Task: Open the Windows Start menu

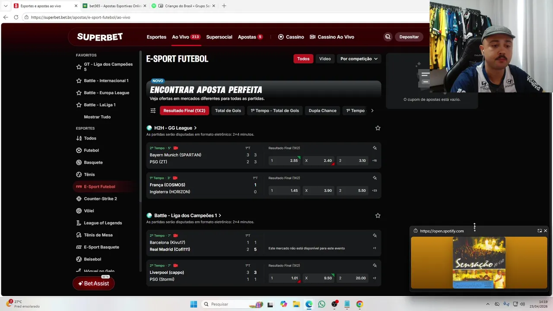Action: coord(194,304)
